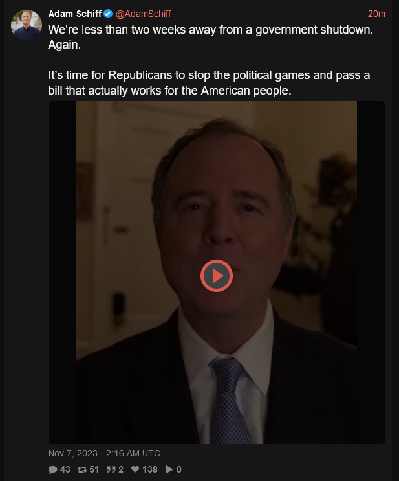Click the small views play triangle icon
Image resolution: width=399 pixels, height=481 pixels.
[169, 469]
